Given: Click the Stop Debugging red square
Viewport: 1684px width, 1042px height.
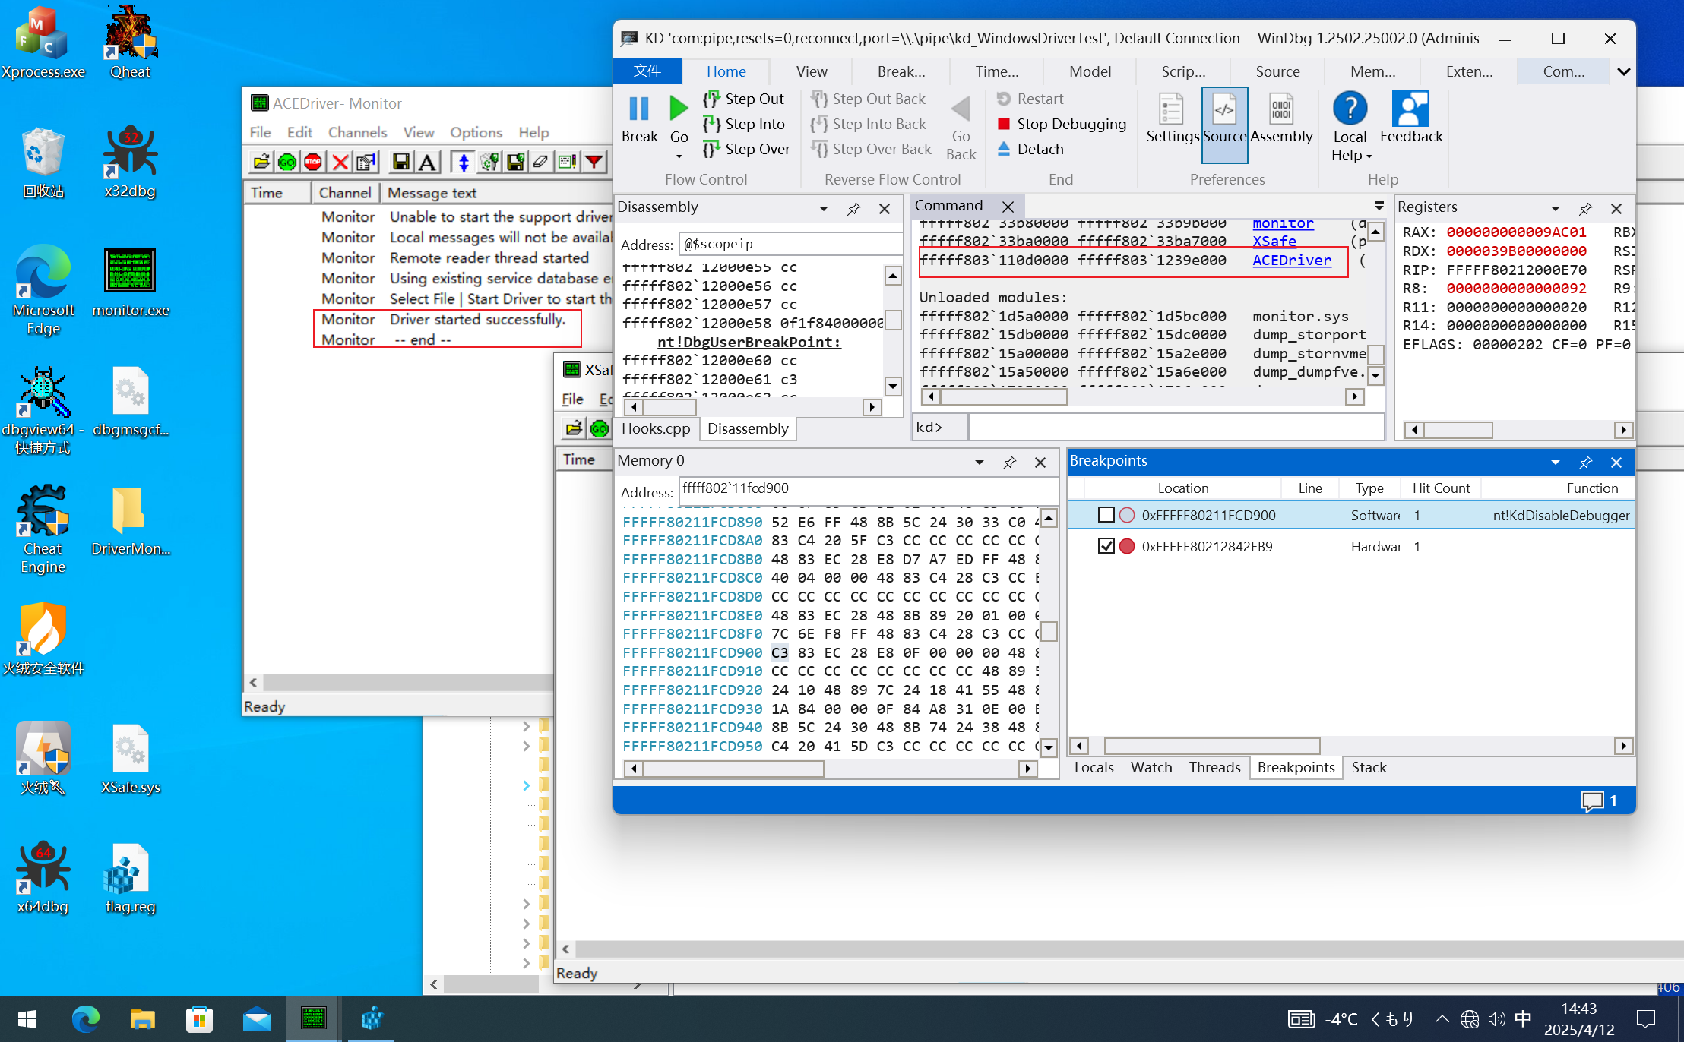Looking at the screenshot, I should (x=1004, y=124).
